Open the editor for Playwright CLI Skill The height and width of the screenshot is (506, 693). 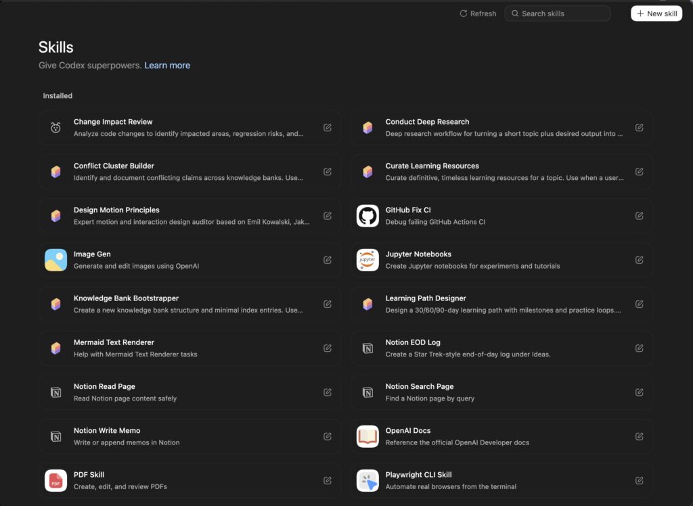point(639,480)
